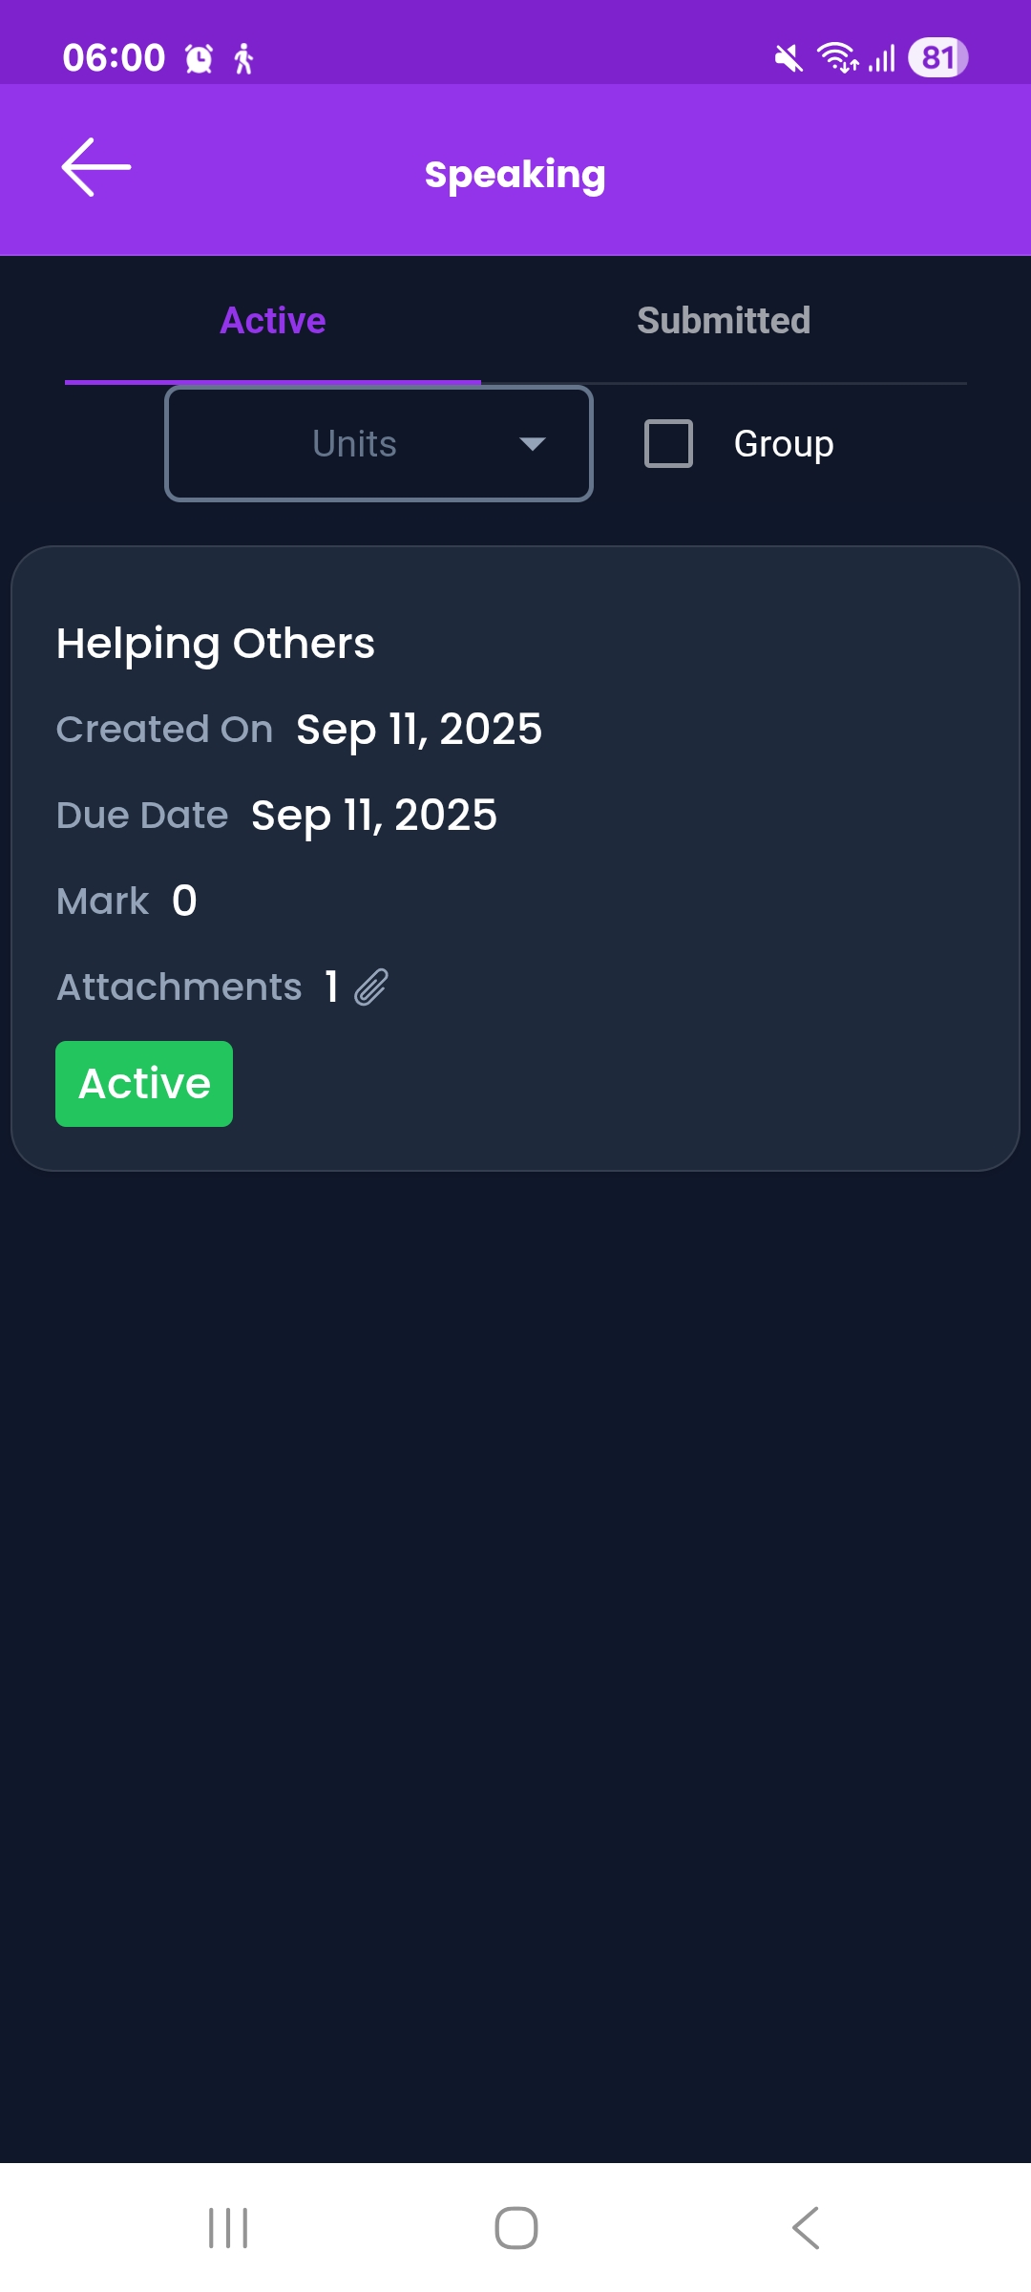Tap the green Active status button
Image resolution: width=1031 pixels, height=2292 pixels.
(x=144, y=1084)
